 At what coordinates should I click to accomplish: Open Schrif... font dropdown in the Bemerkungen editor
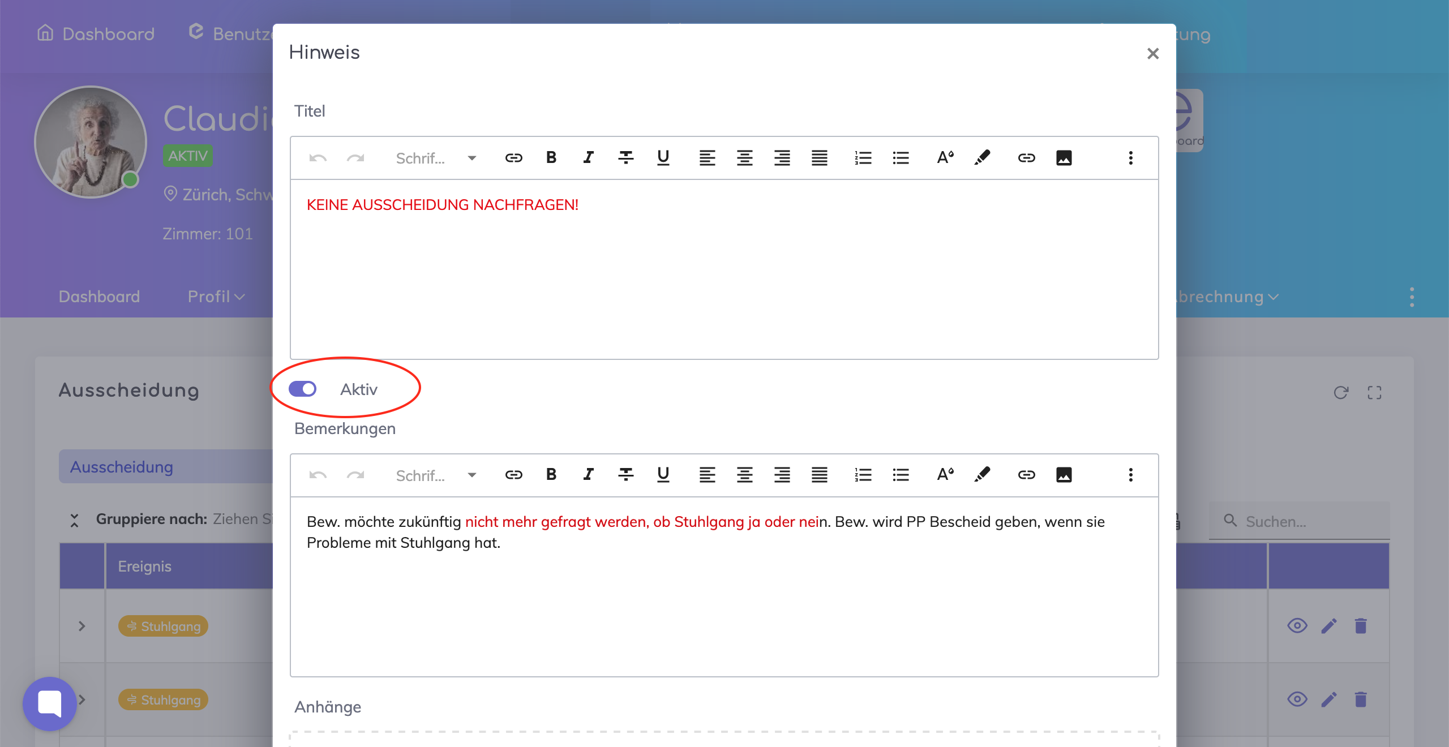pos(436,475)
